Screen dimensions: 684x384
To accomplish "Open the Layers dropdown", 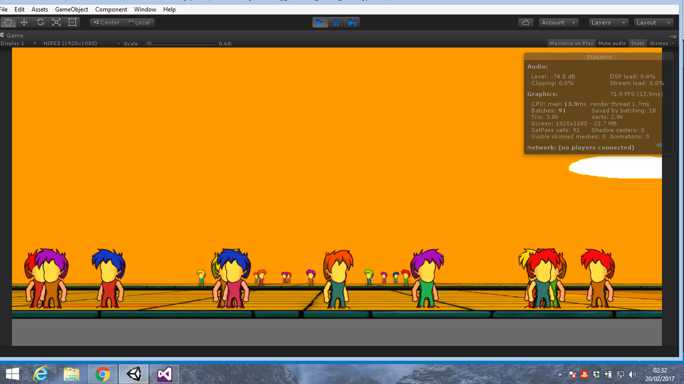I will [x=608, y=22].
